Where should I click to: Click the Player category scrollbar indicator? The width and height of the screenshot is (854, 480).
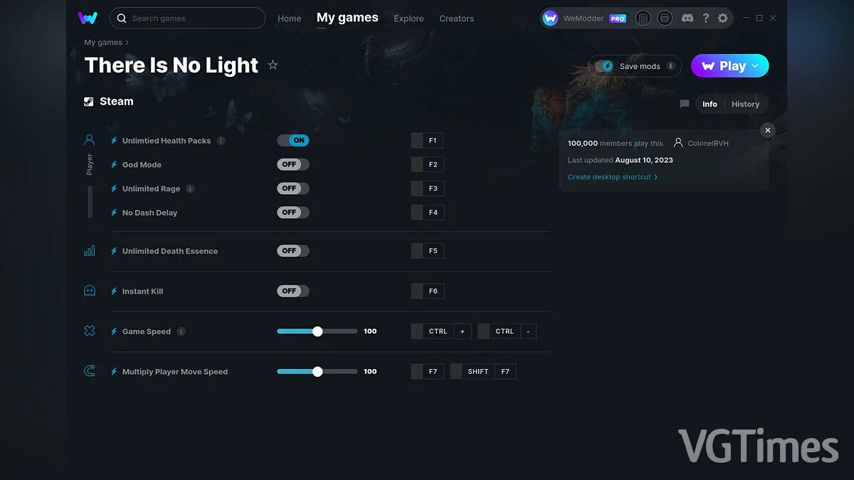tap(90, 202)
